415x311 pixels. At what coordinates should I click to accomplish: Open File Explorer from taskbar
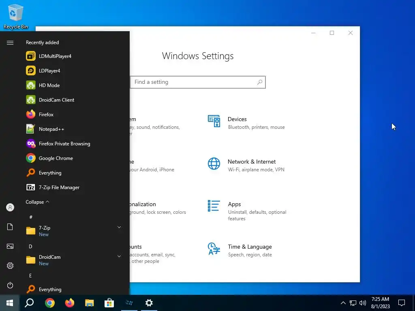[x=90, y=303]
